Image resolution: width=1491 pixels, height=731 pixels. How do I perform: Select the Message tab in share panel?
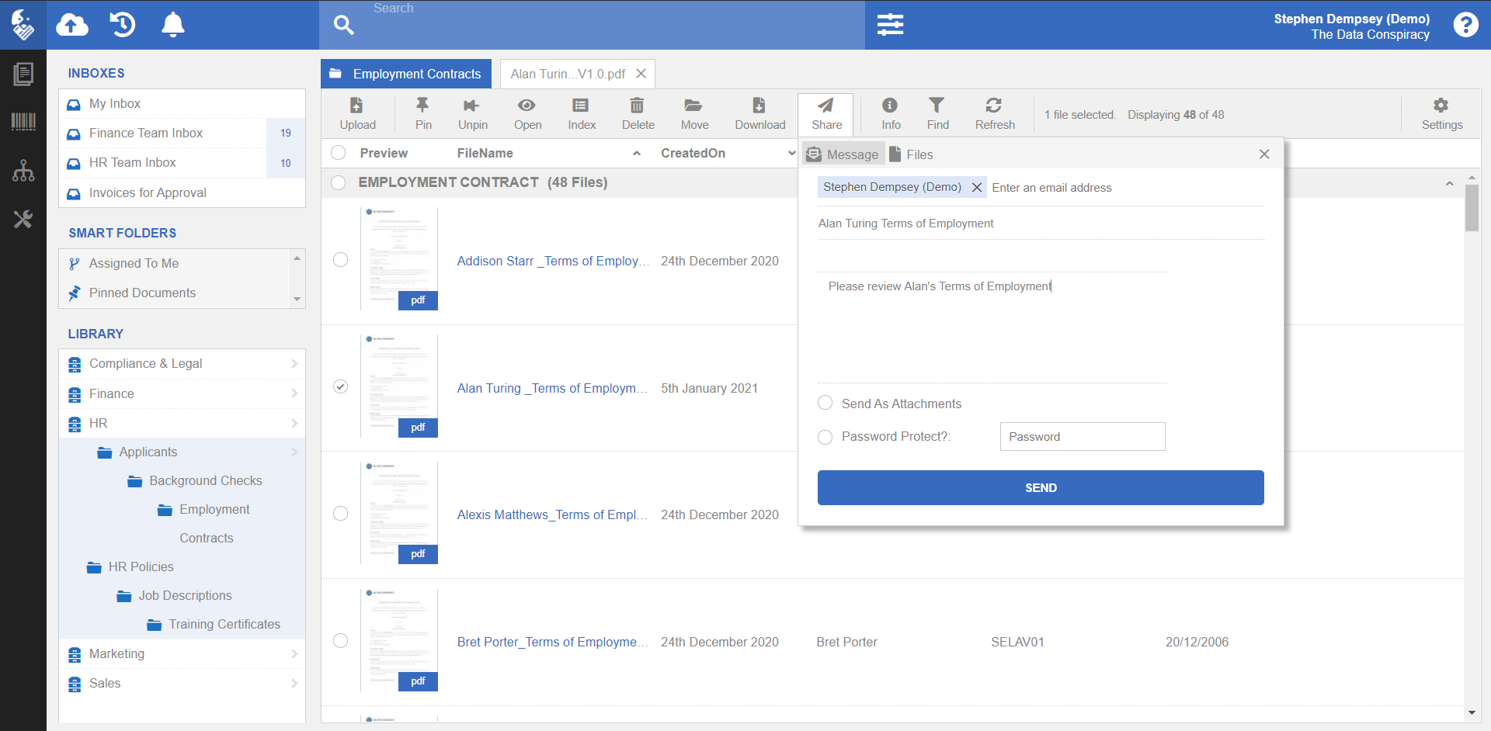(843, 154)
